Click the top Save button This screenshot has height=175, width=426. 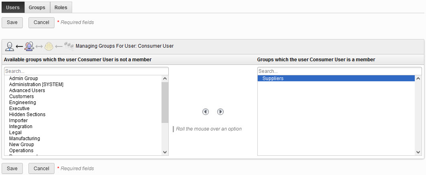[12, 22]
